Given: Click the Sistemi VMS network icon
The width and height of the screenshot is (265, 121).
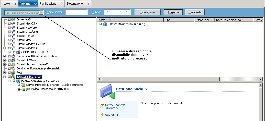Looking at the screenshot, I should pyautogui.click(x=13, y=40).
